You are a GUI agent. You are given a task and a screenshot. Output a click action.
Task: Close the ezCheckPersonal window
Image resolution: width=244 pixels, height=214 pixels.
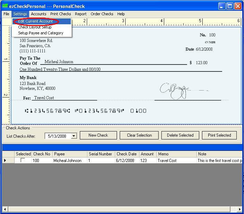click(238, 6)
